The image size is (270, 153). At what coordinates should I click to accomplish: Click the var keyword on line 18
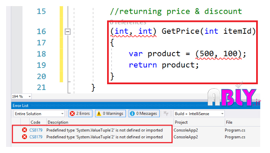pos(136,54)
